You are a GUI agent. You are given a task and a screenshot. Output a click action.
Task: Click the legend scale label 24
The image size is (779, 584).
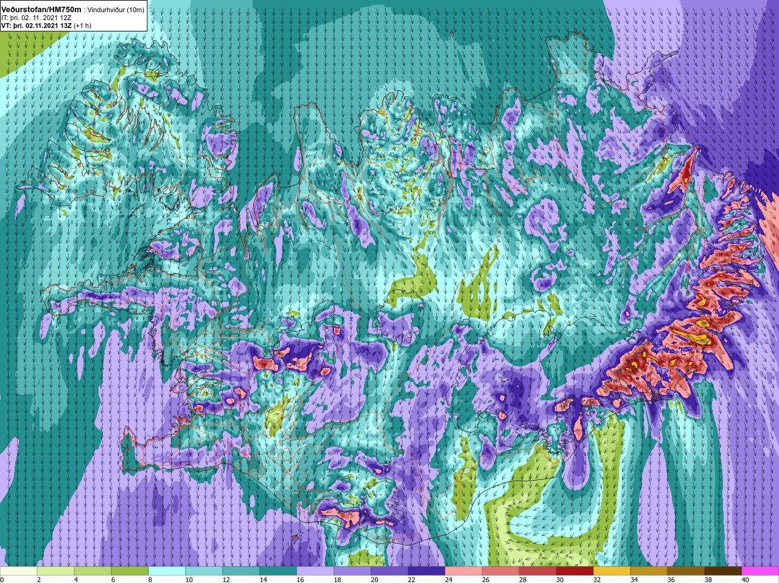click(x=449, y=580)
